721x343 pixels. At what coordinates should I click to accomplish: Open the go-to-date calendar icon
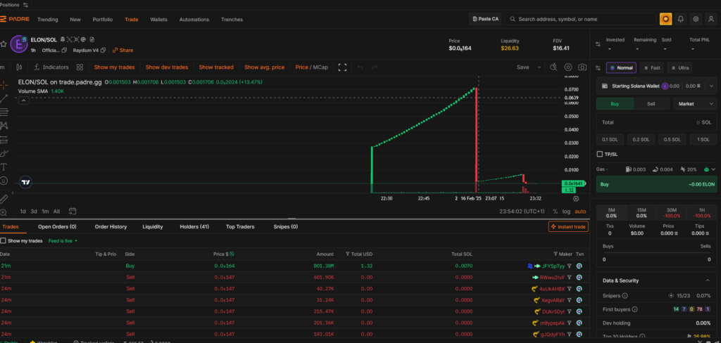(x=73, y=212)
